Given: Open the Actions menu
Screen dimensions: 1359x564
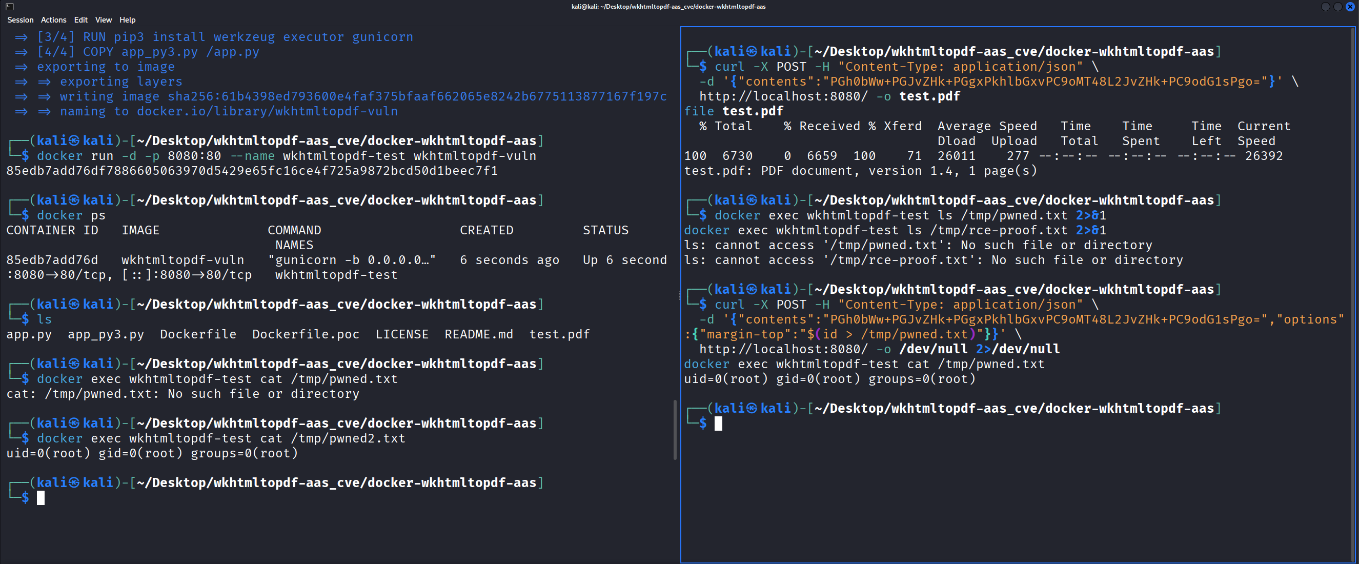Looking at the screenshot, I should [x=53, y=19].
